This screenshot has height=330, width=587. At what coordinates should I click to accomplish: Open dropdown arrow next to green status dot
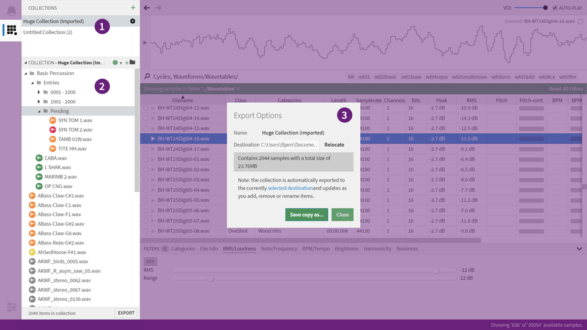coord(120,63)
